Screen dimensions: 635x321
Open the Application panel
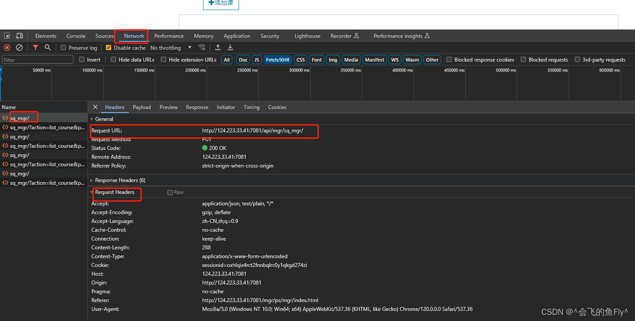click(237, 36)
